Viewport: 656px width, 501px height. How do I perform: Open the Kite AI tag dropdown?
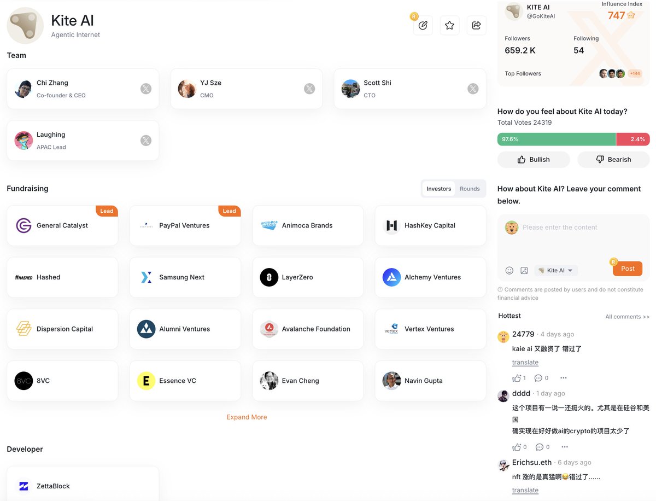point(555,270)
